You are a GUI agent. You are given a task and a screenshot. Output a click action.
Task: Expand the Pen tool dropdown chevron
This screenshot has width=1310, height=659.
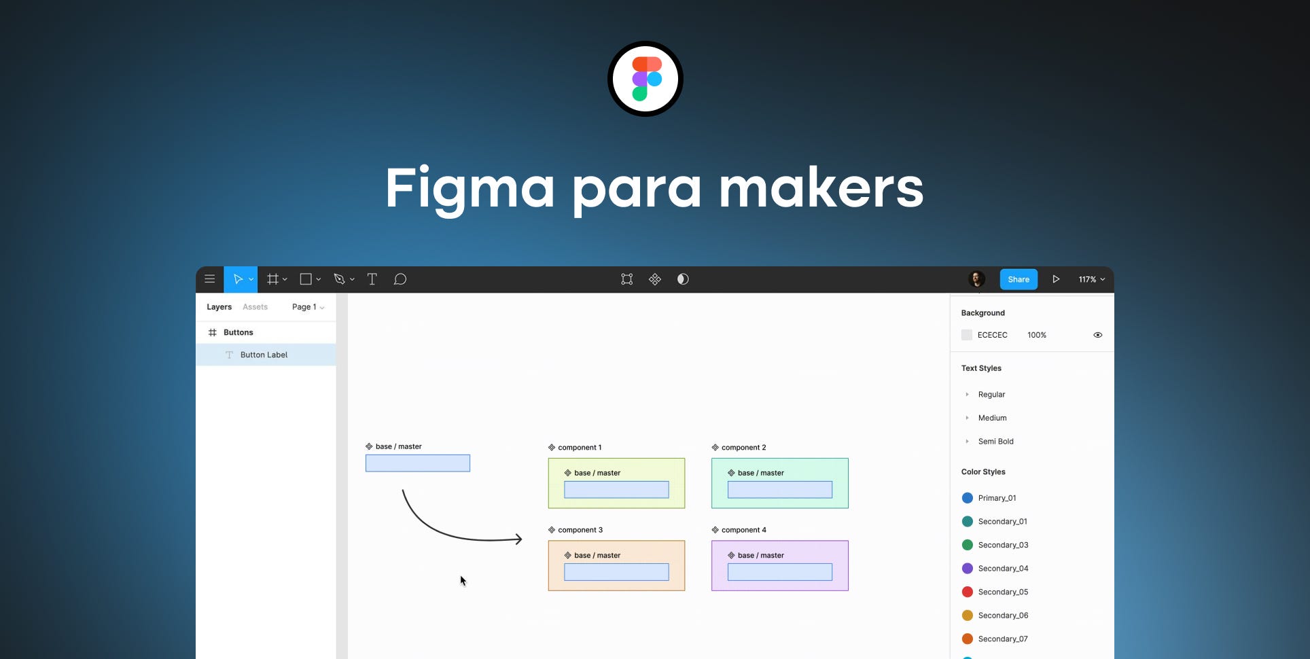[x=352, y=279]
